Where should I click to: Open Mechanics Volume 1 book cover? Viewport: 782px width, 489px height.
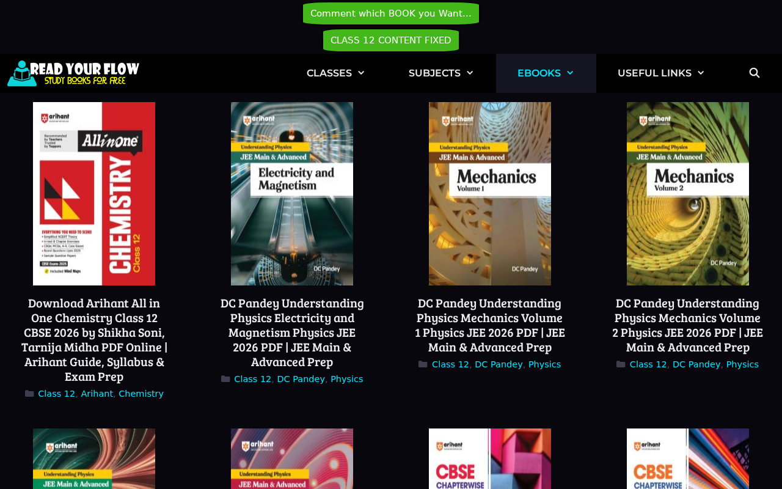[x=490, y=194]
